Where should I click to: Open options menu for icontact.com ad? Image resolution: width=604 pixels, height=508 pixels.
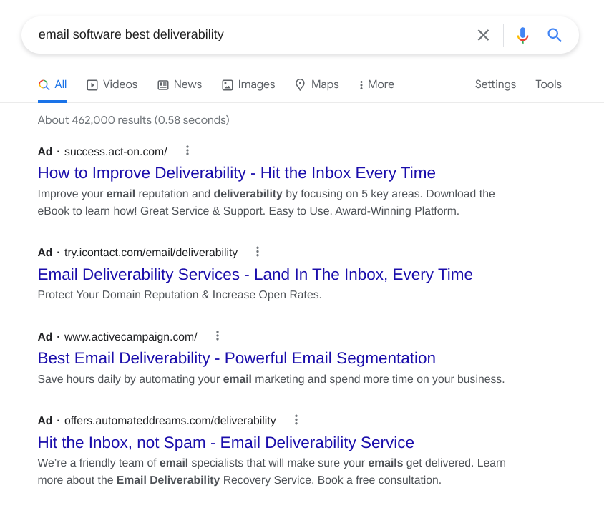[x=258, y=252]
